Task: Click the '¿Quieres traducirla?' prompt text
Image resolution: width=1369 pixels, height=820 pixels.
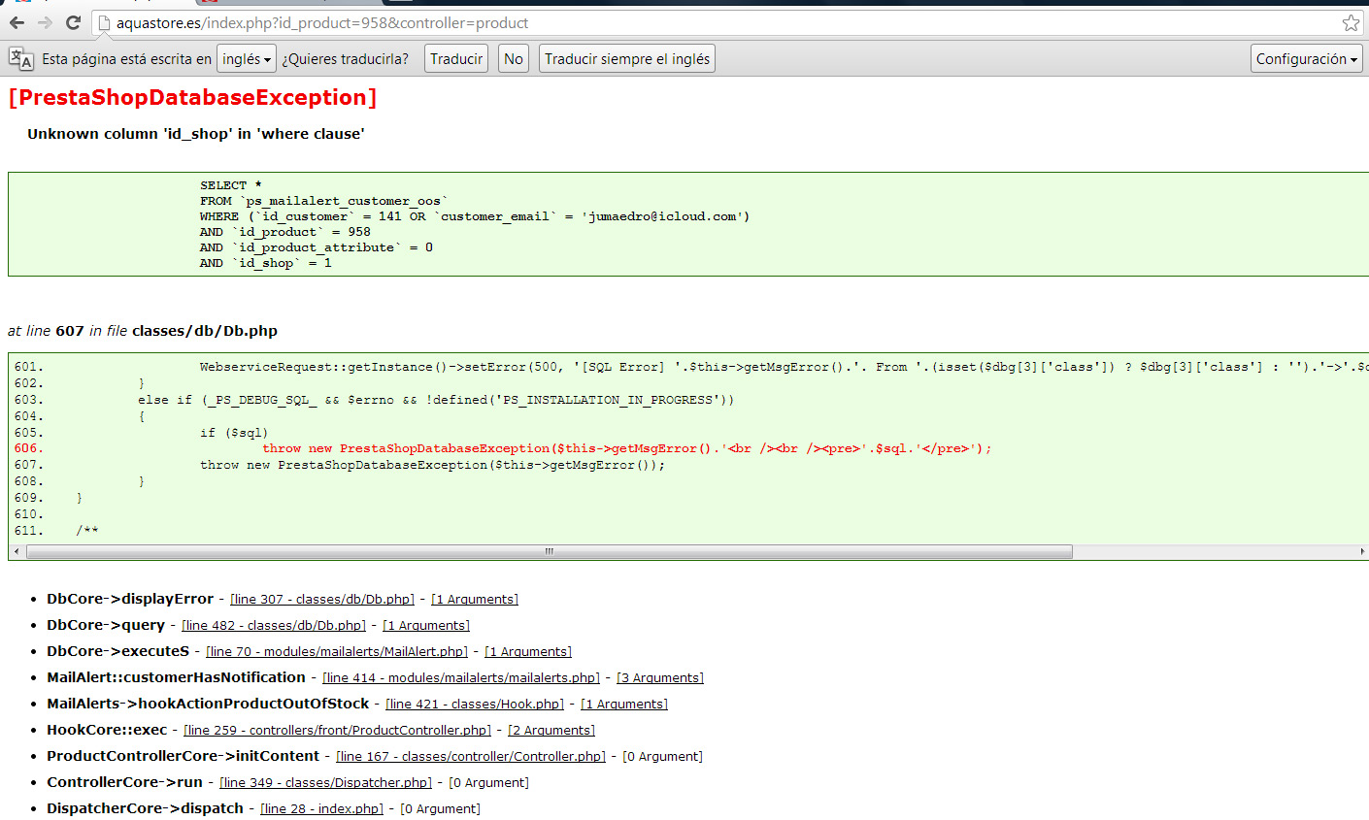Action: (x=346, y=59)
